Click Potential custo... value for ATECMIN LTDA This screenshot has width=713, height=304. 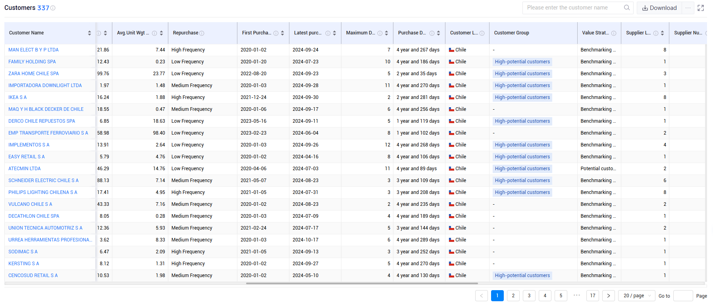pos(598,169)
